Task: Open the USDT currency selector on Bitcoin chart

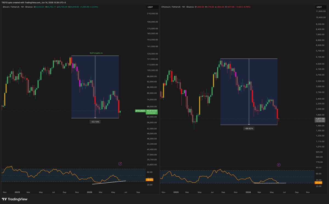Action: pyautogui.click(x=153, y=7)
